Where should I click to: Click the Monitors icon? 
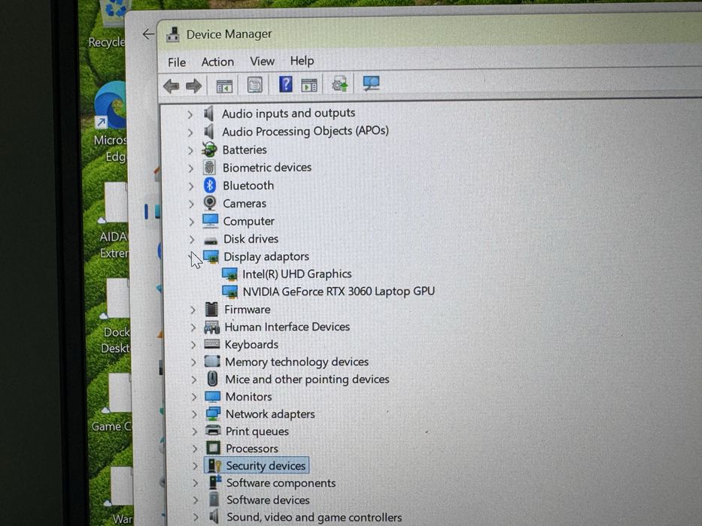(x=213, y=396)
